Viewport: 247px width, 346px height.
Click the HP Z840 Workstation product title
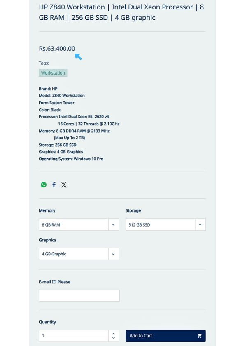[121, 12]
